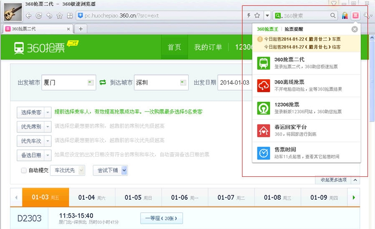Image resolution: width=375 pixels, height=229 pixels.
Task: Close the 抢票 extension popup
Action: (x=355, y=29)
